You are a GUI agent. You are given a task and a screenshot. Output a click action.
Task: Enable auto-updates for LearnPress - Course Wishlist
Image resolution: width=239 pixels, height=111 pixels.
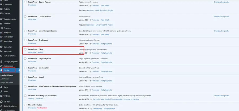221,17
